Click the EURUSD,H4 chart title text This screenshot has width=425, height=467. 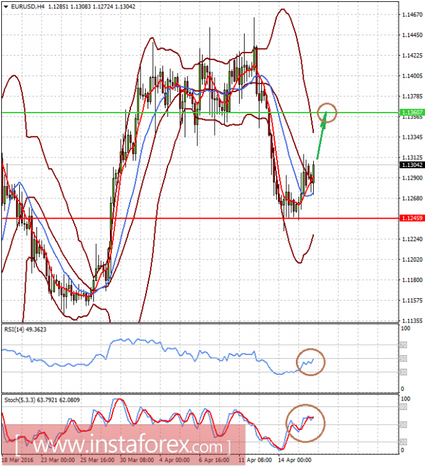pos(27,6)
